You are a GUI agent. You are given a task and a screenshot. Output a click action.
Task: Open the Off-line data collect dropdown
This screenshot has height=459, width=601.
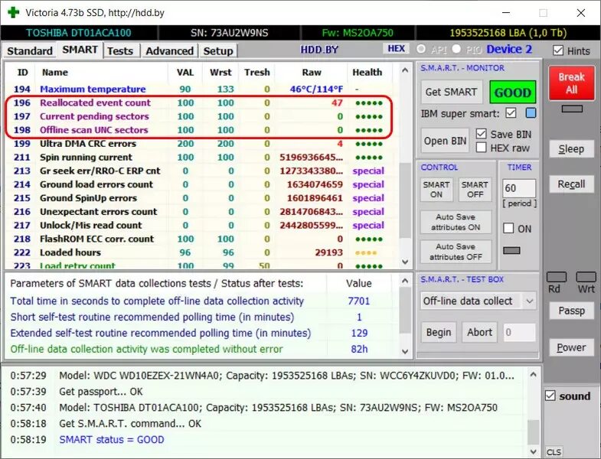point(529,301)
